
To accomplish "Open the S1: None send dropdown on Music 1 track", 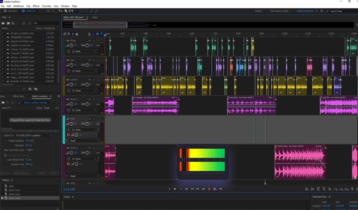I will tap(84, 110).
